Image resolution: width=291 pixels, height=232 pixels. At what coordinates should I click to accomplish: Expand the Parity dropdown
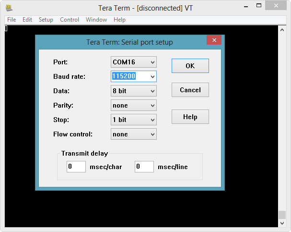(x=134, y=105)
